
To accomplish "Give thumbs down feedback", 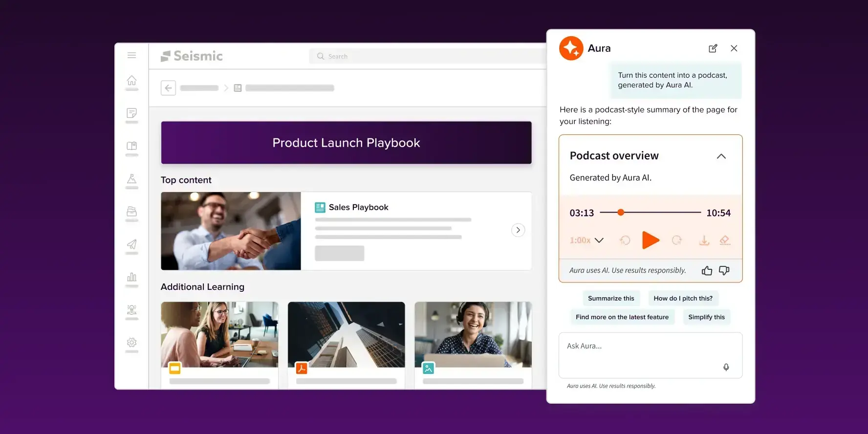I will click(724, 271).
